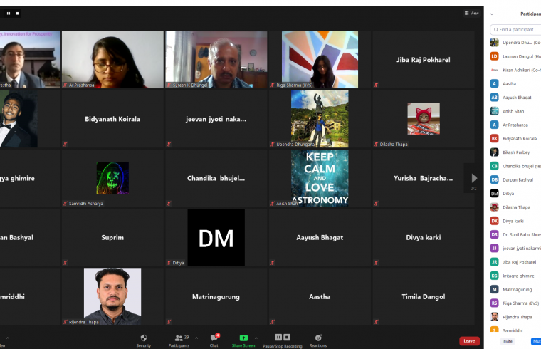This screenshot has height=349, width=541.
Task: Expand video options caret at toolbar left
Action: (x=8, y=338)
